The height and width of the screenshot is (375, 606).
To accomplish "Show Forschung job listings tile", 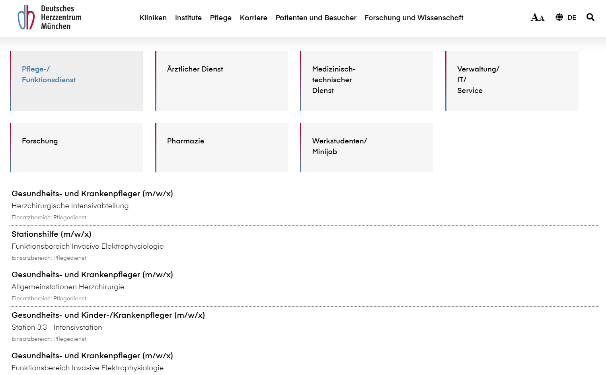I will (77, 147).
